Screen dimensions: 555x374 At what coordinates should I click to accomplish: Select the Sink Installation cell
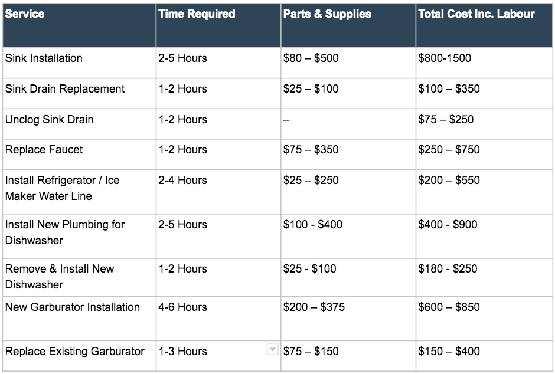tap(79, 63)
